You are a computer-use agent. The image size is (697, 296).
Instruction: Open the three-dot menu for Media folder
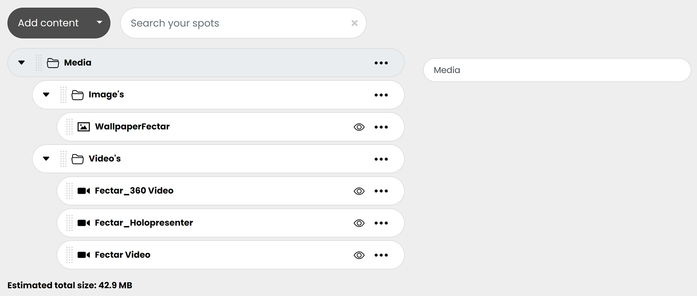point(381,63)
